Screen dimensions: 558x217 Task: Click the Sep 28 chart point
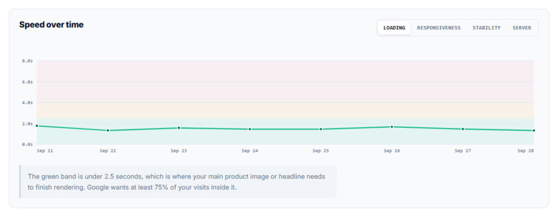point(534,131)
